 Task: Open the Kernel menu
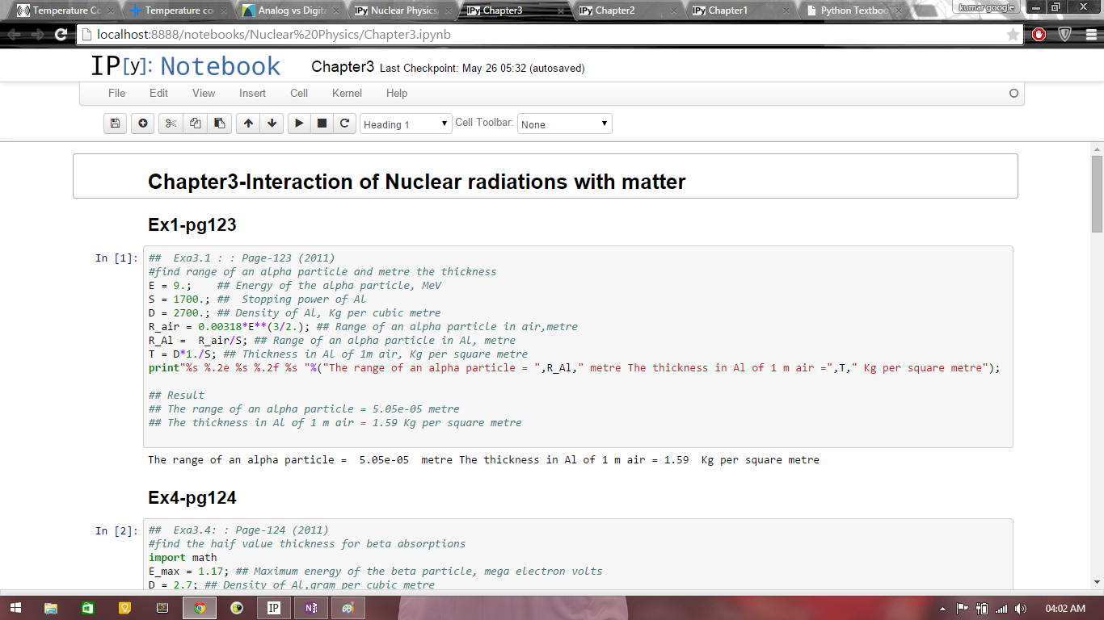pos(347,93)
